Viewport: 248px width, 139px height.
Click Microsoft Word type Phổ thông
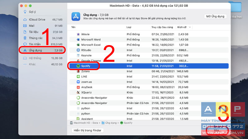point(133,40)
